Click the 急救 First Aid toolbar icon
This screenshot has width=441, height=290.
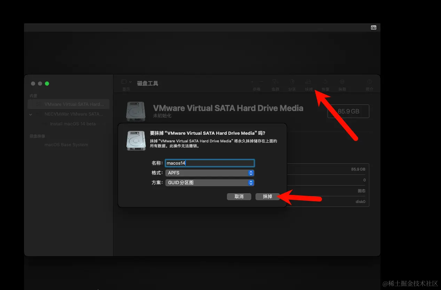coord(275,82)
